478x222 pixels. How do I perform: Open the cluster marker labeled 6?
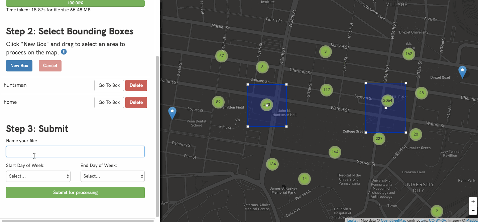(262, 67)
